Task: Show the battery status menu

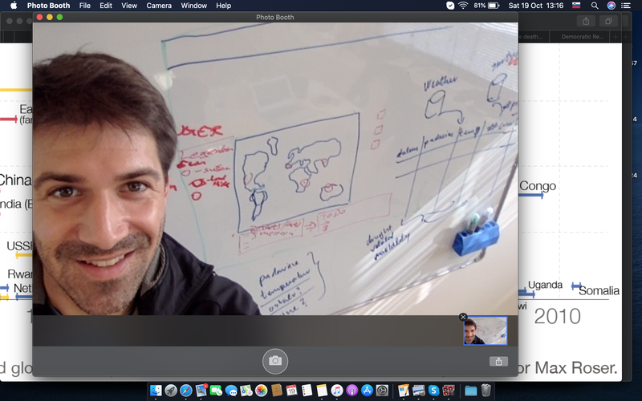Action: coord(495,6)
